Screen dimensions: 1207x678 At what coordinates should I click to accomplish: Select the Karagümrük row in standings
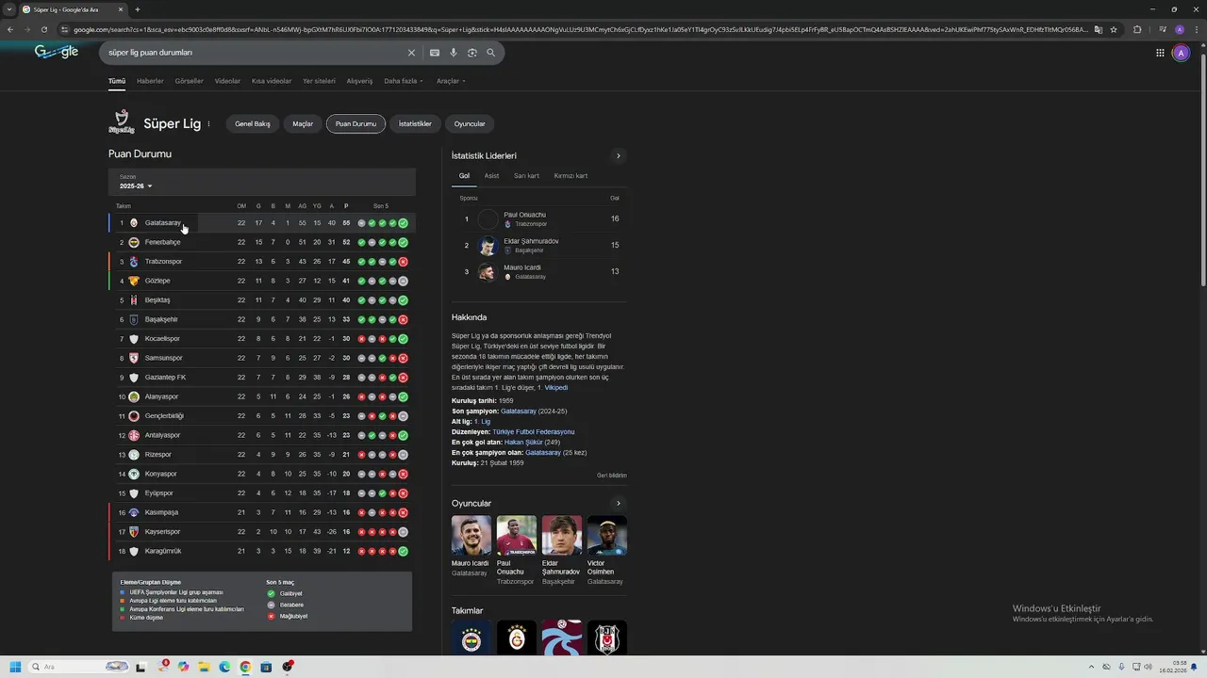coord(262,551)
